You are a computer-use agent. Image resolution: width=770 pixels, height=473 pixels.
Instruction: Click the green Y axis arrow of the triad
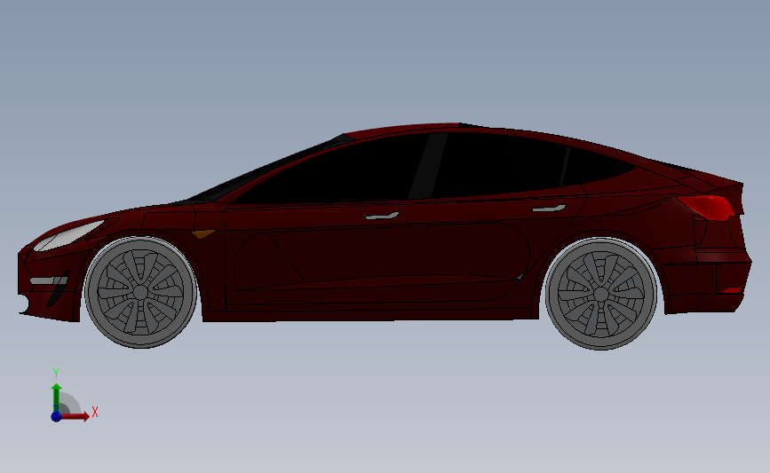coord(57,396)
